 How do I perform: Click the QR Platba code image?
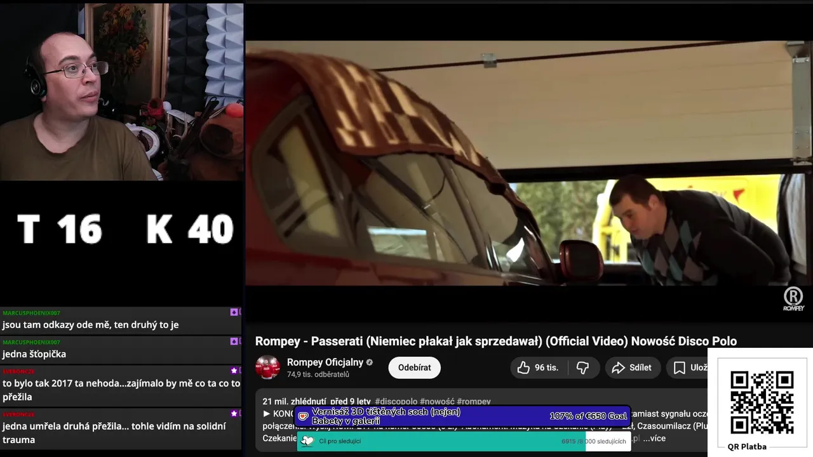coord(761,402)
